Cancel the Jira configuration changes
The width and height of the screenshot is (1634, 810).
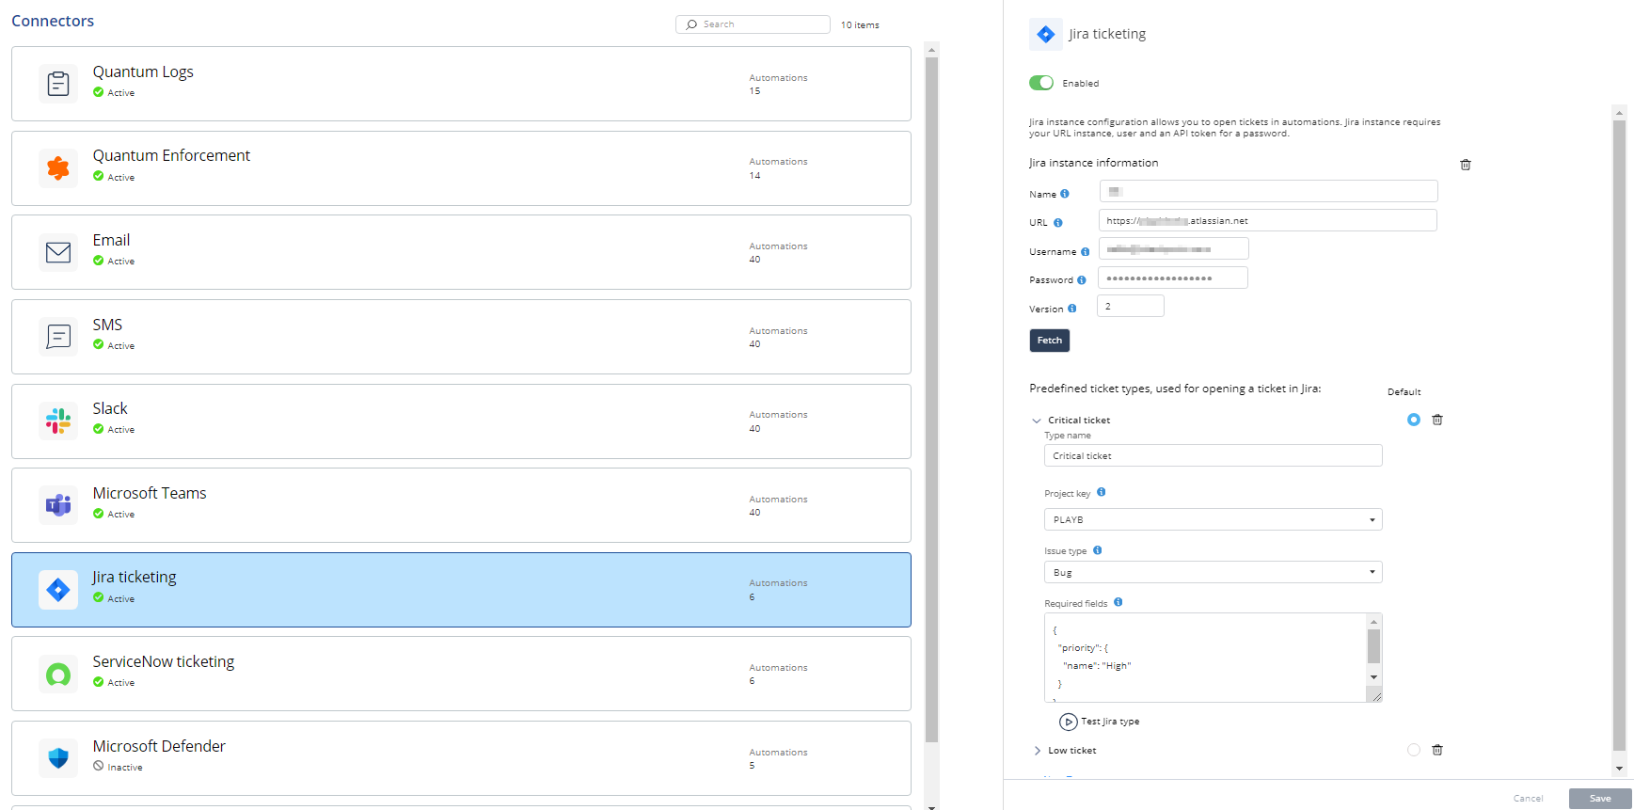1529,799
